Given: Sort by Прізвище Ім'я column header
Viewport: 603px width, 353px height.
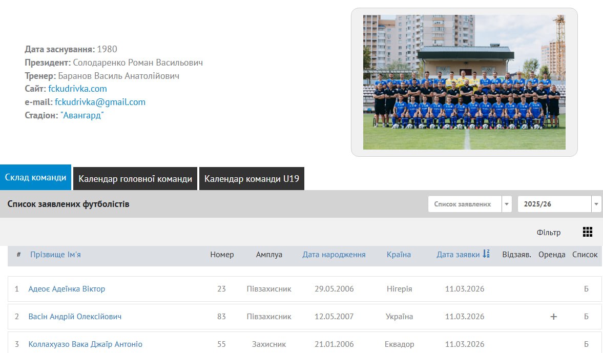Looking at the screenshot, I should pos(55,255).
